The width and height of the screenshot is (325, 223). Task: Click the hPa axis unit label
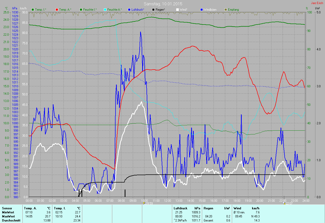14,8
